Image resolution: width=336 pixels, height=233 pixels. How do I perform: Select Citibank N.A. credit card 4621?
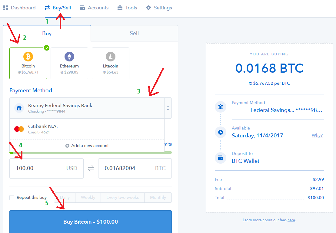87,129
